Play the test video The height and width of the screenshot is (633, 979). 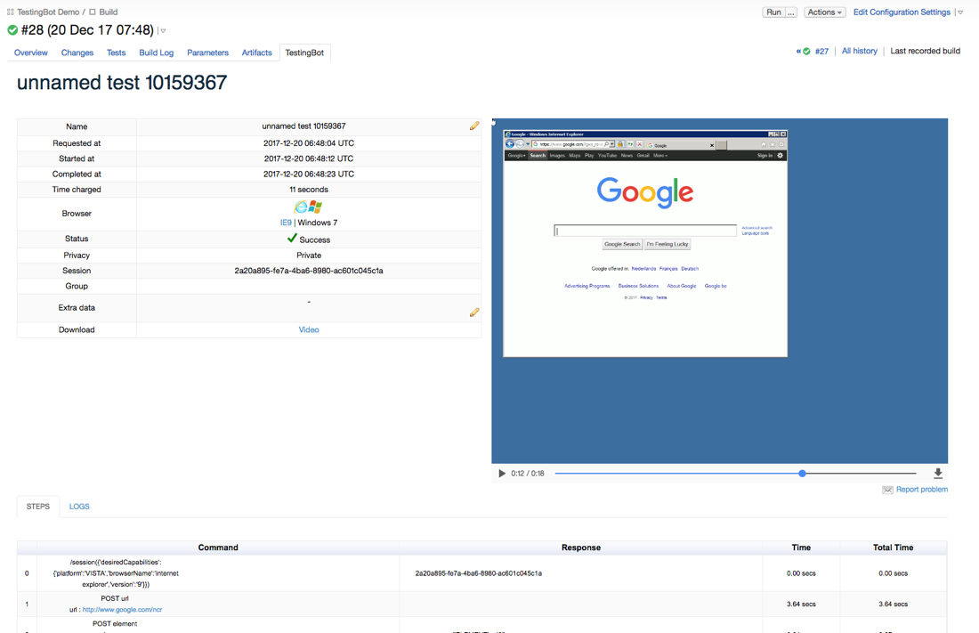pos(502,474)
